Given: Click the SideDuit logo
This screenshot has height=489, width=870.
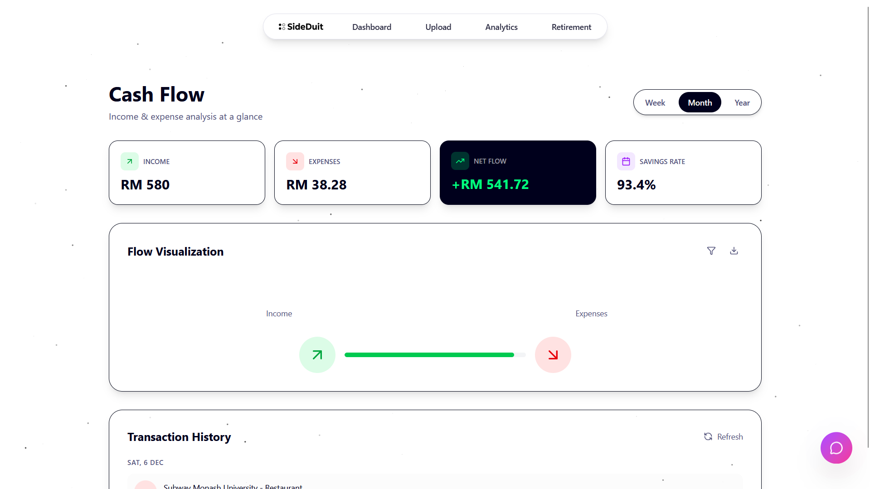Looking at the screenshot, I should tap(301, 27).
